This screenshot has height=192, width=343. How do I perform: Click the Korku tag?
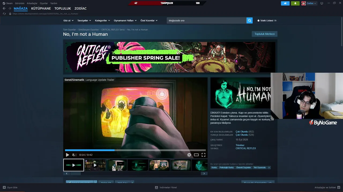214,167
